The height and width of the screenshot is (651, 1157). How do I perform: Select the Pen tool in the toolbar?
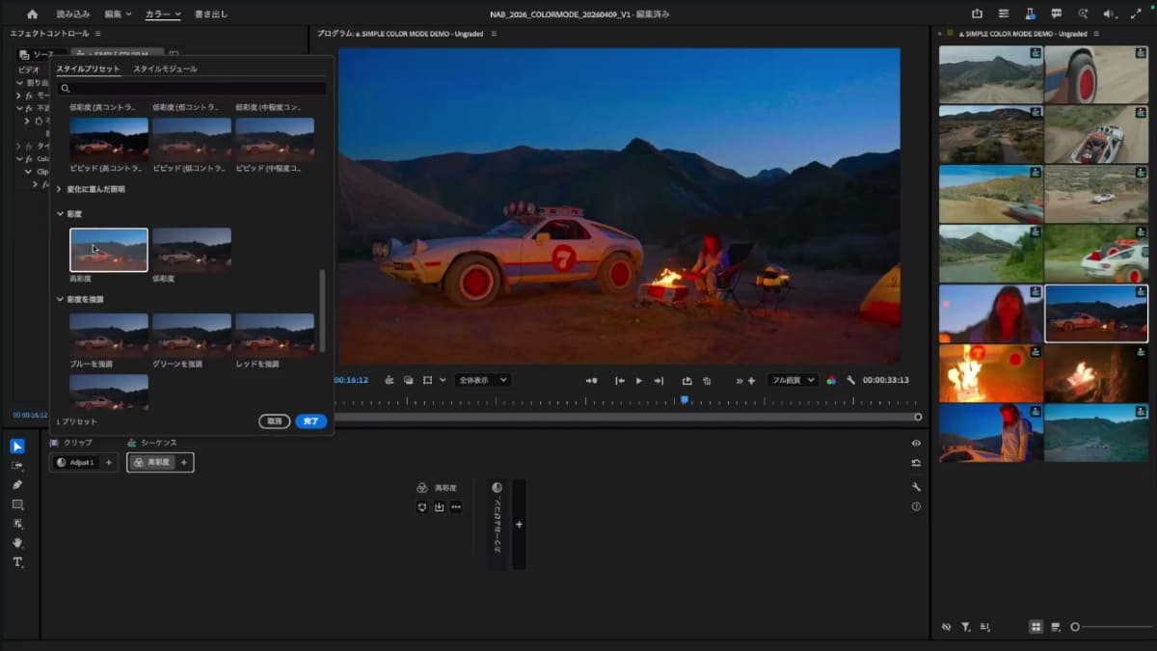click(17, 484)
